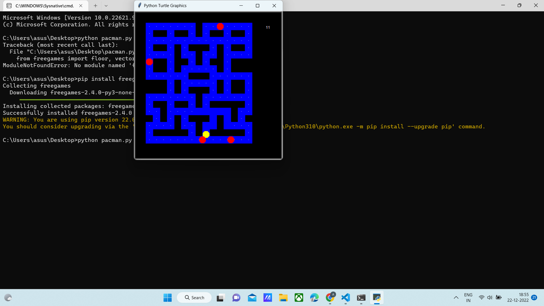Click the green pip download progress bar

click(76, 99)
